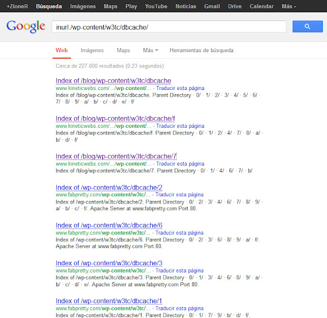327x318 pixels.
Task: Open result 'Index of /wp-content/w3tc/dbcache/2'
Action: click(x=109, y=188)
